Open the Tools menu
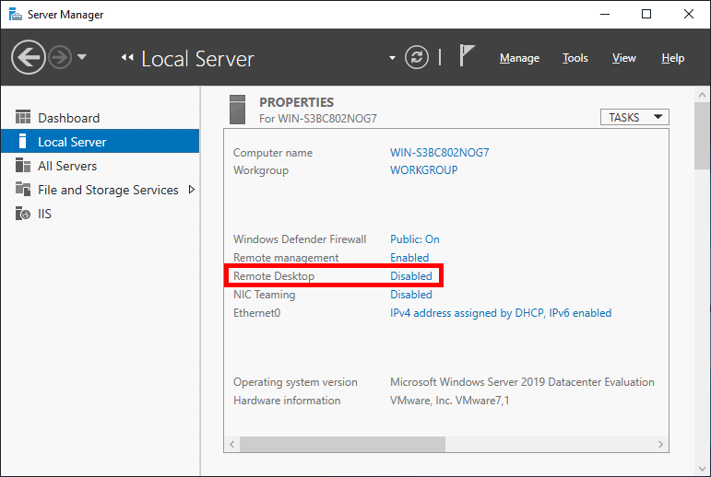Screen dimensions: 711x477 tap(575, 58)
